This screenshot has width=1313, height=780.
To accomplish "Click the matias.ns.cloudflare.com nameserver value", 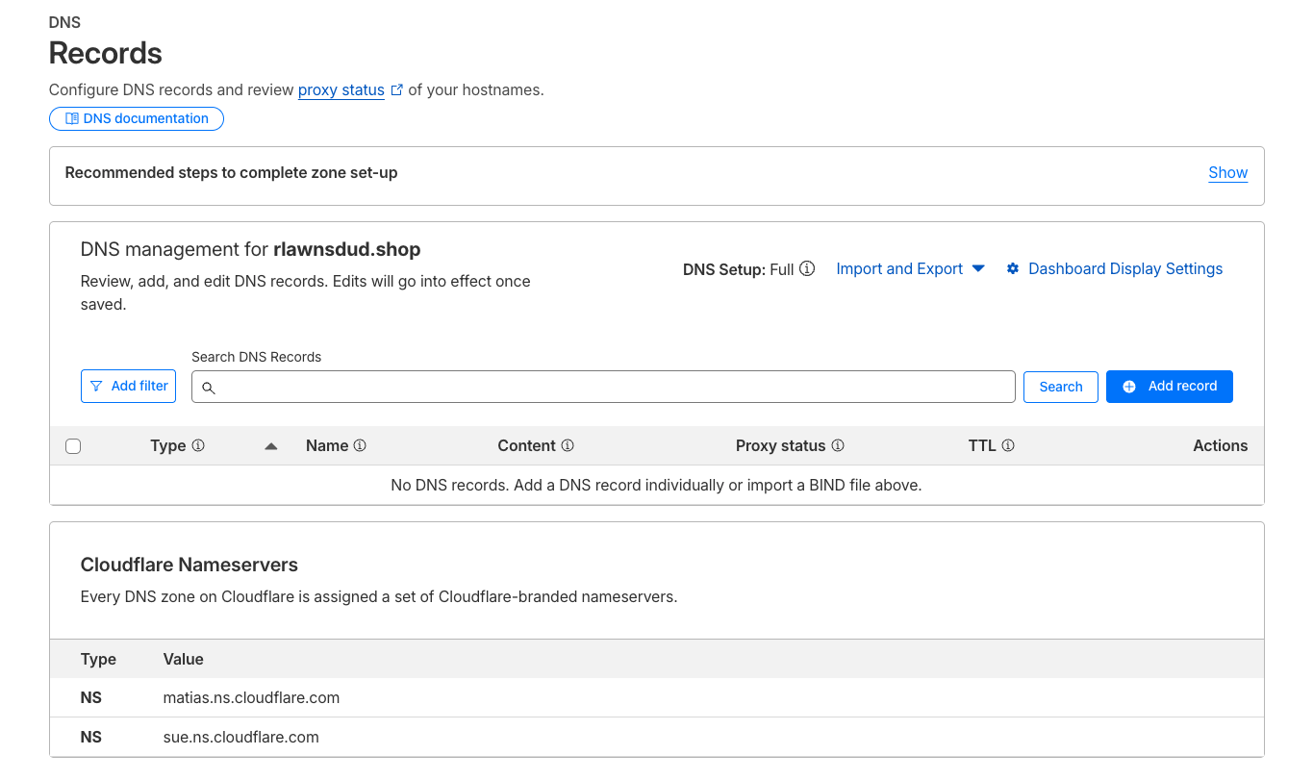I will [x=251, y=698].
